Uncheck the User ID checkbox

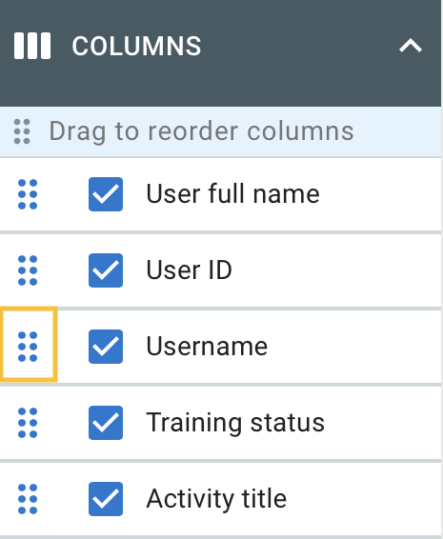point(106,270)
